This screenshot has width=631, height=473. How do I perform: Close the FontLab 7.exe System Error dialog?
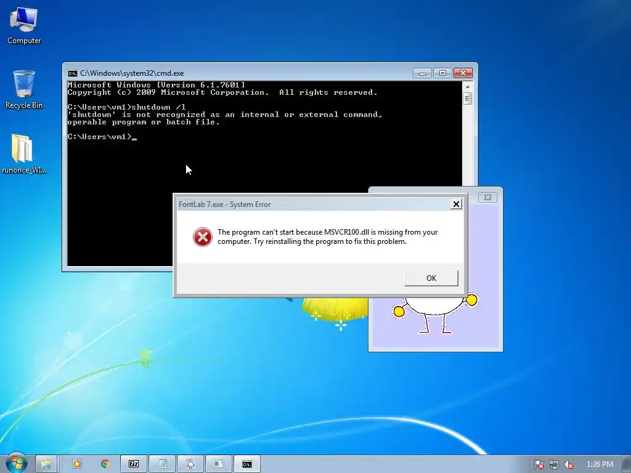coord(456,204)
